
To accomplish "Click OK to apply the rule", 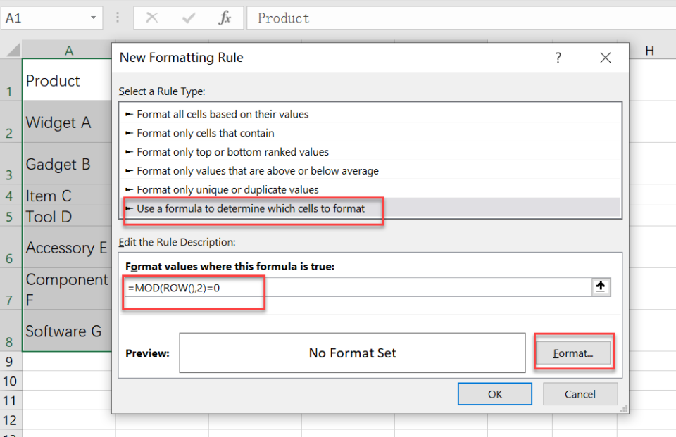I will click(494, 393).
